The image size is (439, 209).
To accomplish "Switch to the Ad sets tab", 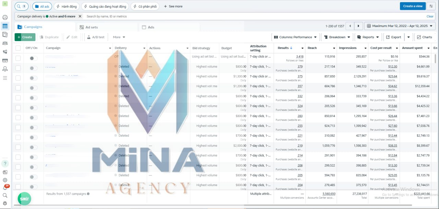I will (107, 27).
